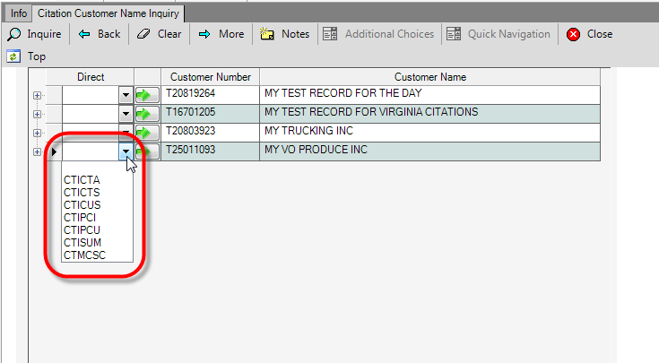659x363 pixels.
Task: Expand the row for MY TEST RECORD FOR THE DAY
Action: point(37,95)
